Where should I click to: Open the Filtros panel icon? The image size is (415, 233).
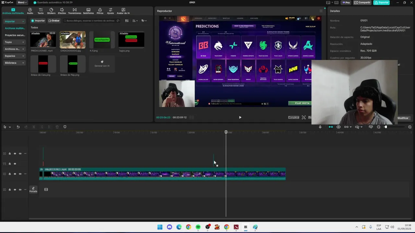100,11
